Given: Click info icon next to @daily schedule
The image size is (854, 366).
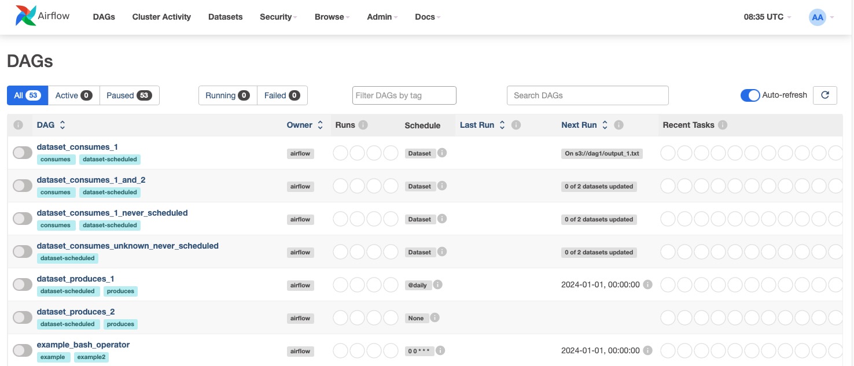Looking at the screenshot, I should coord(438,285).
